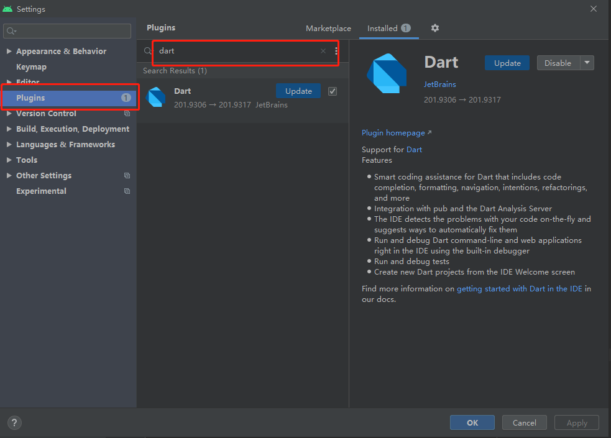Switch to the Marketplace tab
The width and height of the screenshot is (611, 438).
(328, 29)
